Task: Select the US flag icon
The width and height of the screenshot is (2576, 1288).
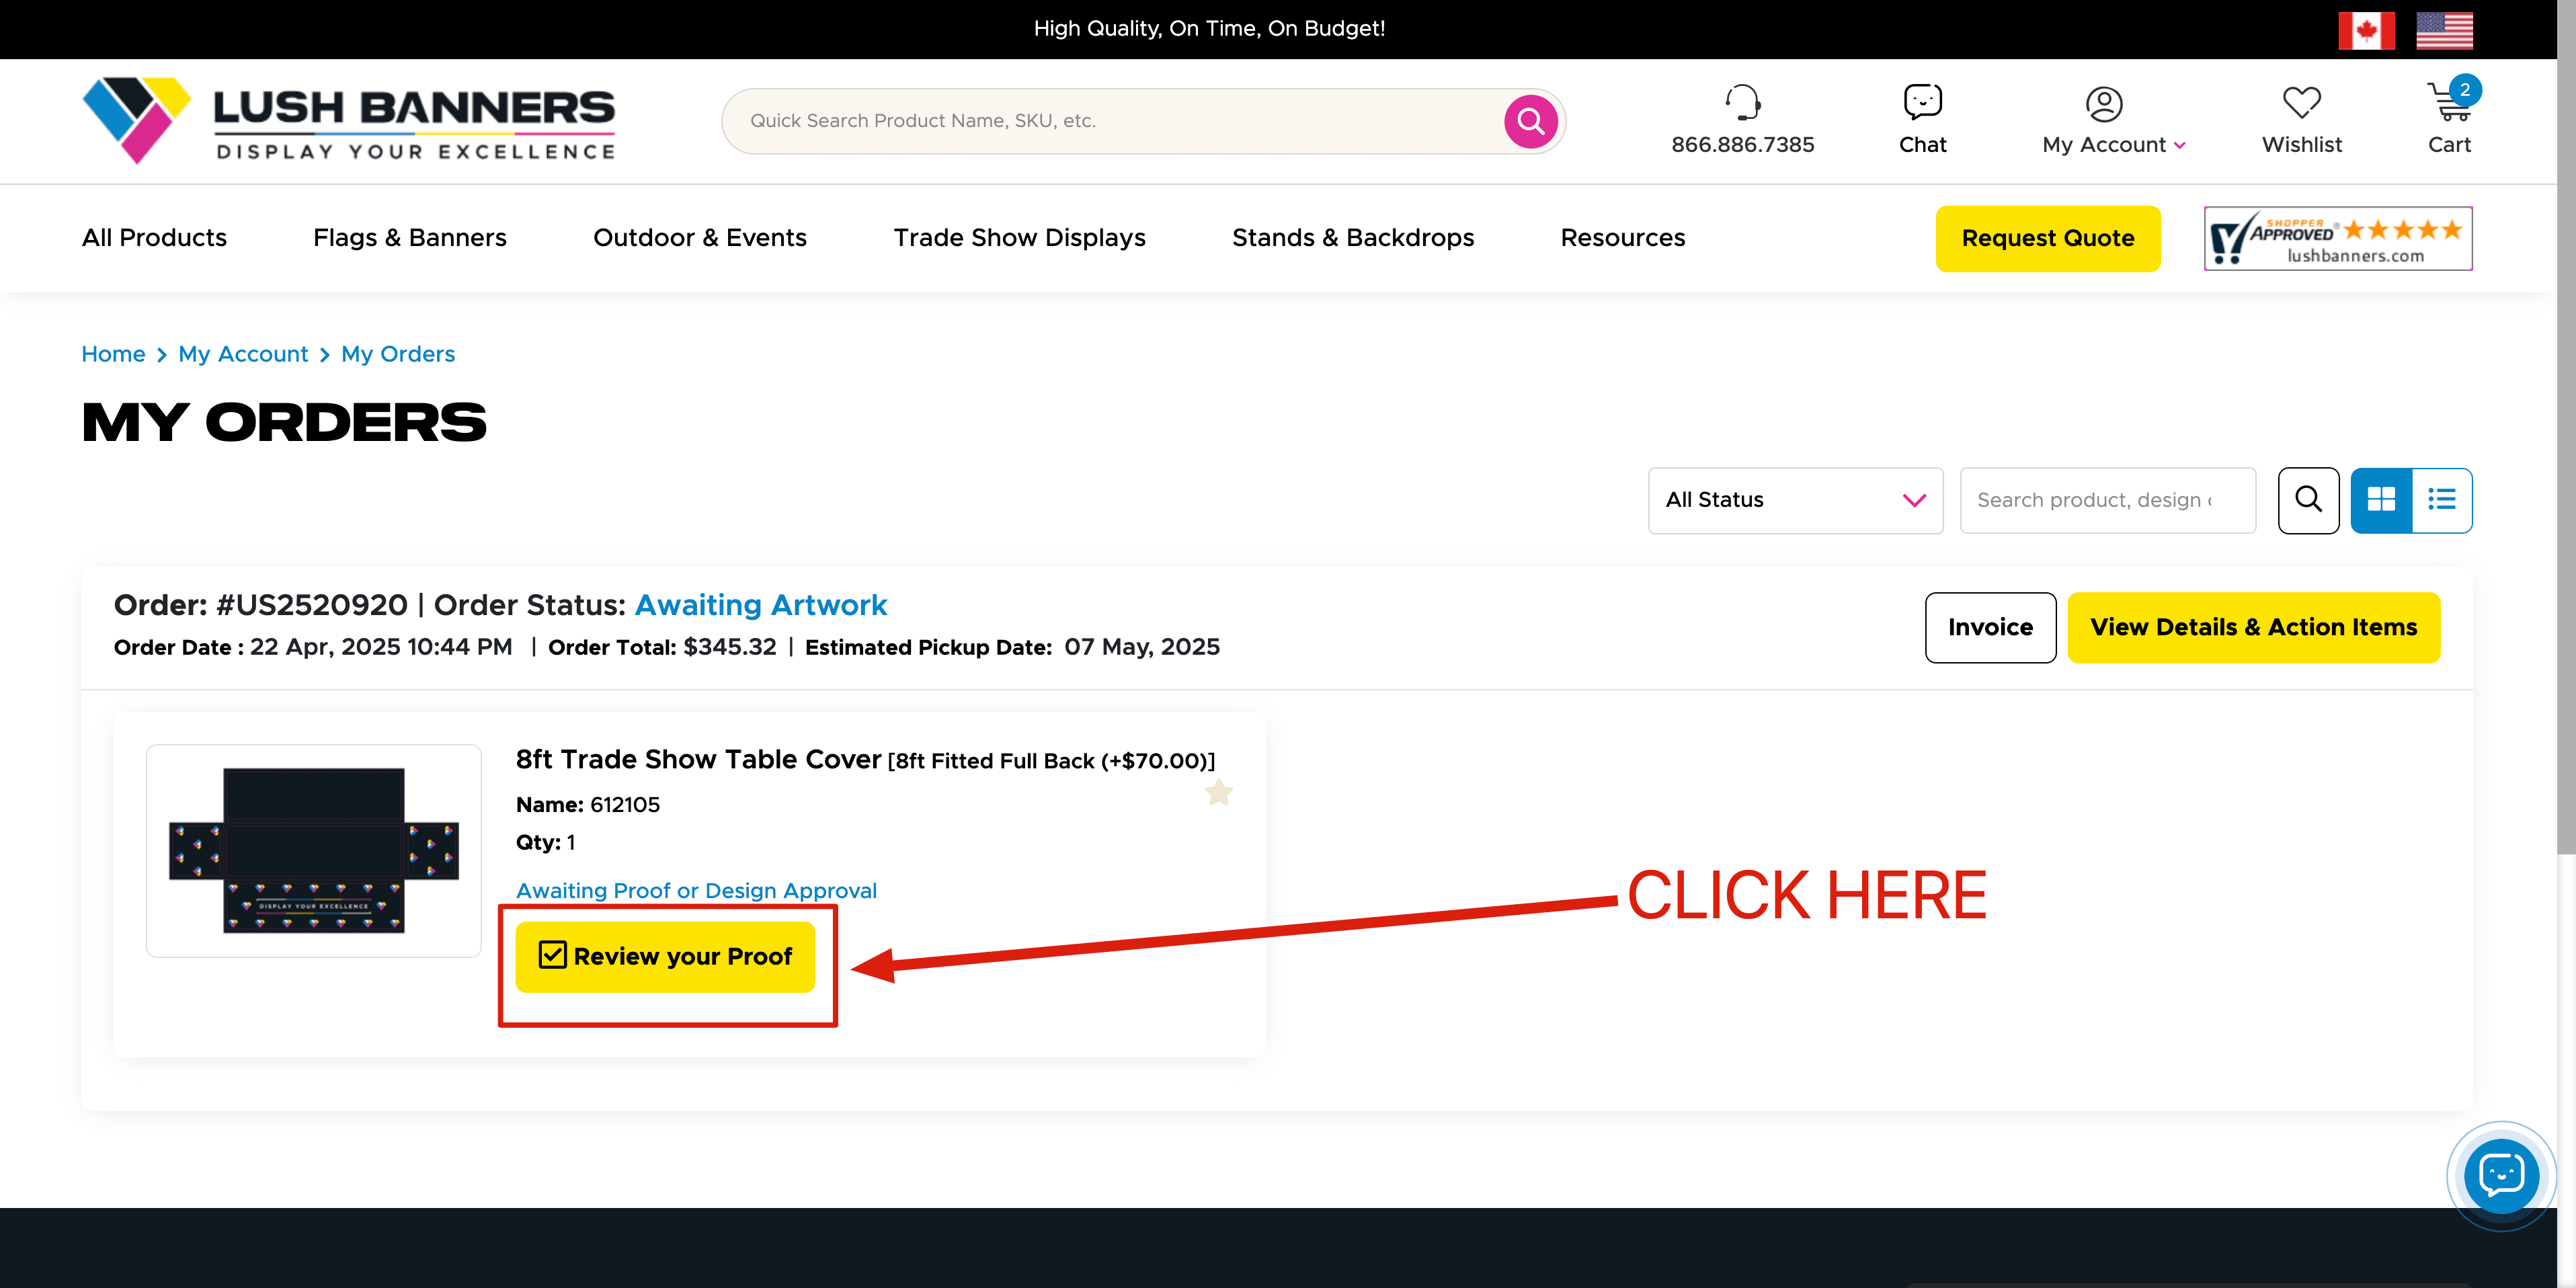Action: [2444, 30]
